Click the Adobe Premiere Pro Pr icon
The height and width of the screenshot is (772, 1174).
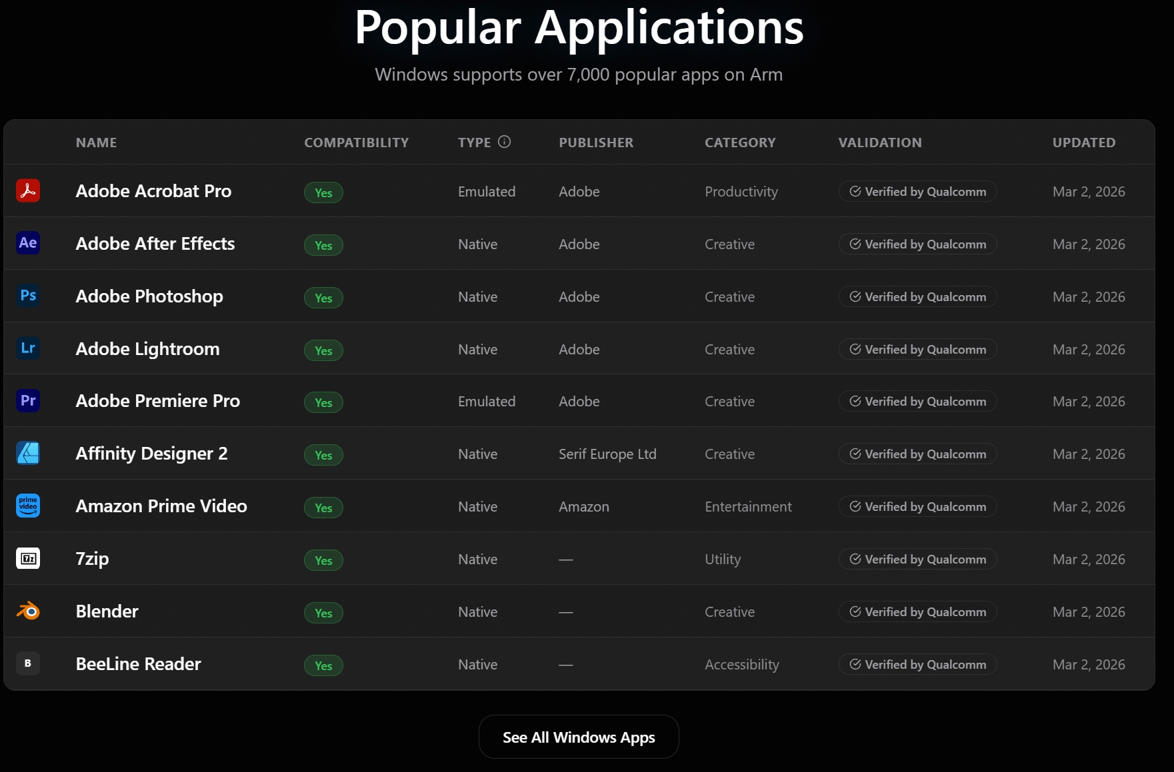pyautogui.click(x=28, y=400)
